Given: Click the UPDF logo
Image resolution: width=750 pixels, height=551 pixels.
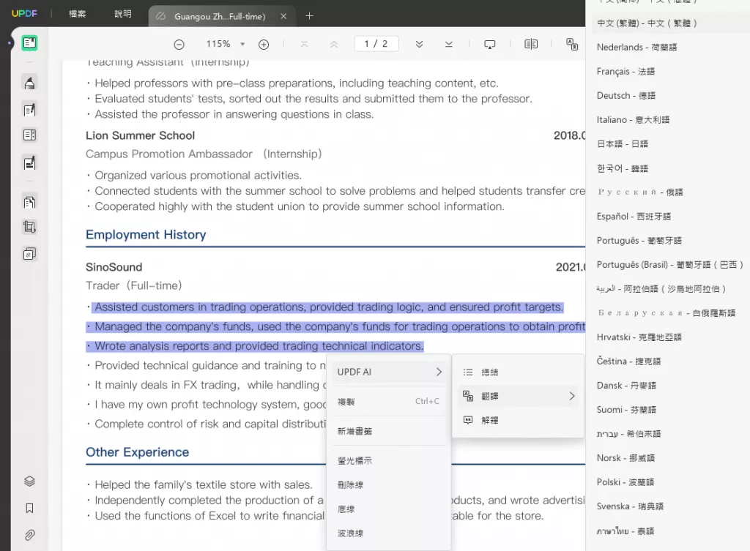Looking at the screenshot, I should [24, 13].
